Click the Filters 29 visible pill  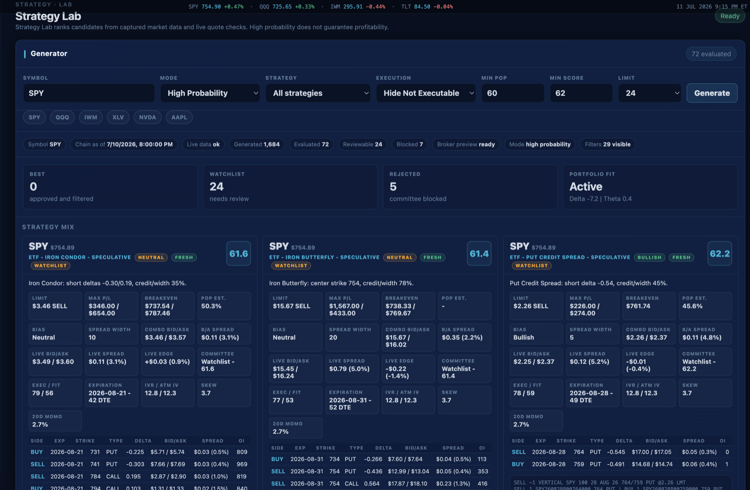607,144
